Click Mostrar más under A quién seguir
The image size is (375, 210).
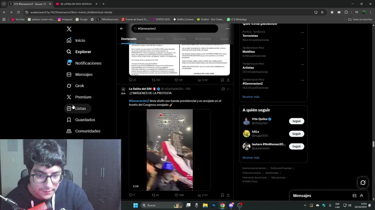[251, 157]
